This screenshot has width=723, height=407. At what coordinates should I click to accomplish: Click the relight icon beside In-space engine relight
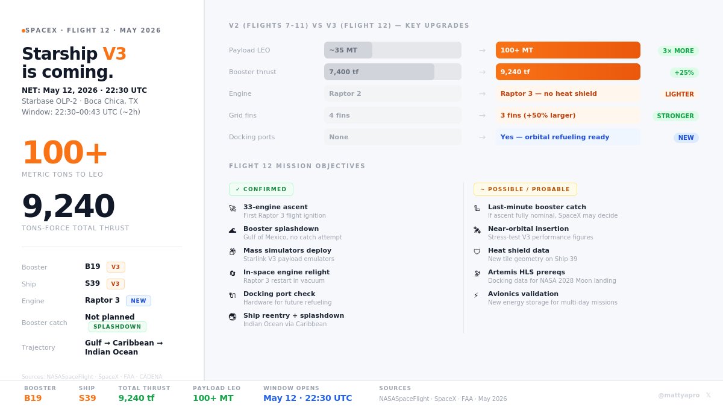(x=233, y=273)
